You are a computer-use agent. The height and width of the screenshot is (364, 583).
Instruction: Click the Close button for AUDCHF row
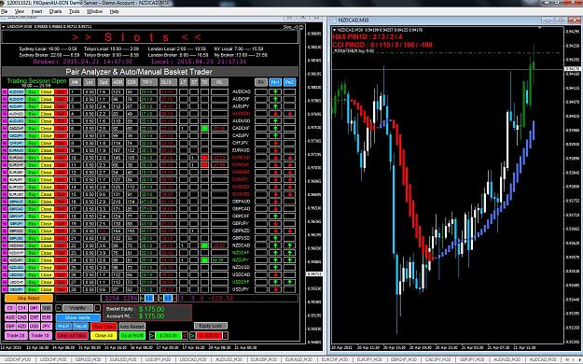coord(47,99)
